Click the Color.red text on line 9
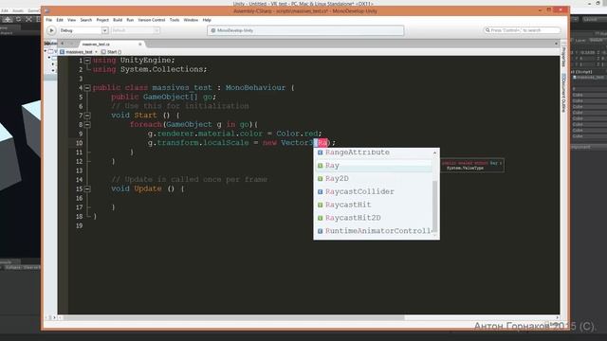Image resolution: width=607 pixels, height=341 pixels. pyautogui.click(x=297, y=134)
